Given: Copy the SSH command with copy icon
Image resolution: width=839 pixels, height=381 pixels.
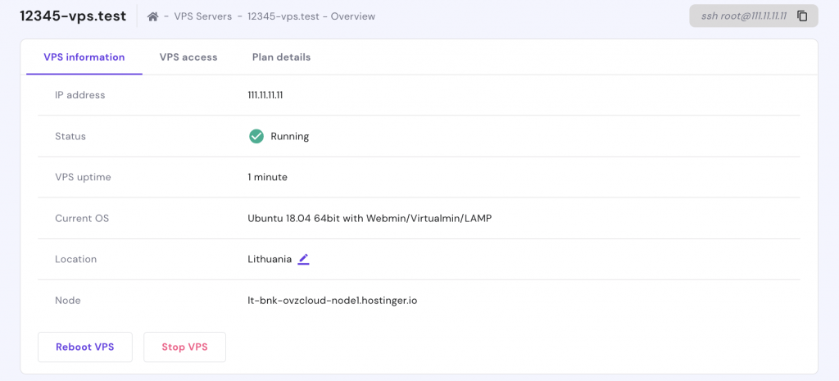Looking at the screenshot, I should (802, 16).
